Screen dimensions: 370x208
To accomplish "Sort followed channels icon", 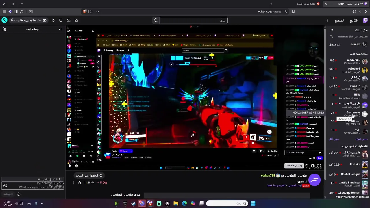I will click(332, 36).
